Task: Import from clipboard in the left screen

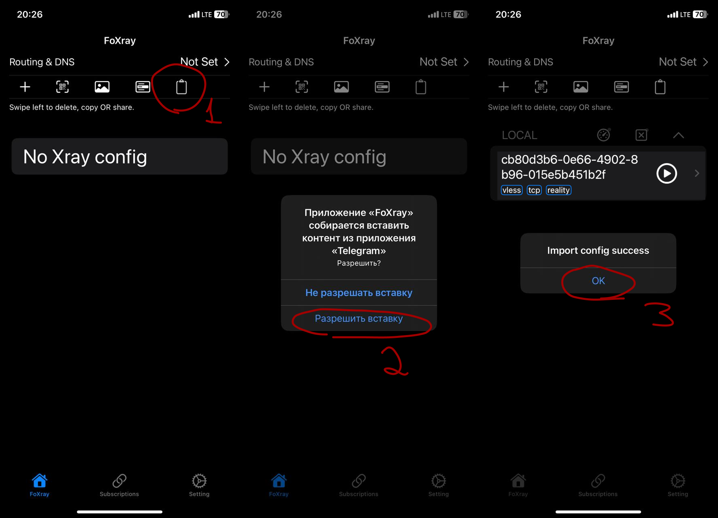Action: click(x=181, y=87)
